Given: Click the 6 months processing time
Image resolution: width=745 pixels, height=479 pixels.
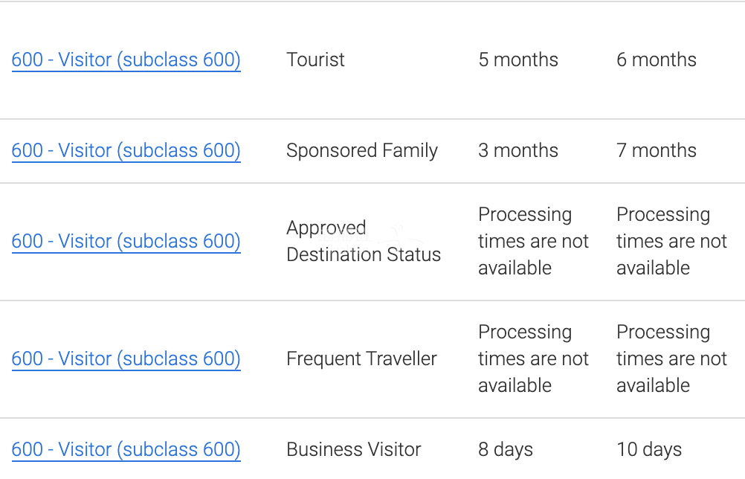Looking at the screenshot, I should [x=657, y=60].
